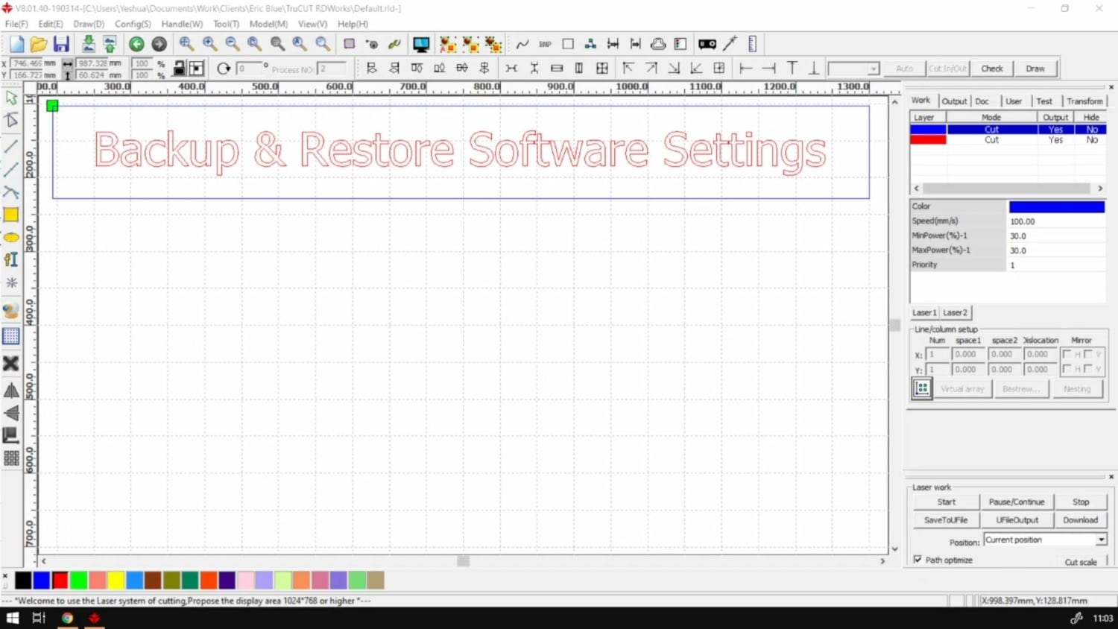The height and width of the screenshot is (629, 1118).
Task: Open the preview monitor icon in the toolbar
Action: 421,45
